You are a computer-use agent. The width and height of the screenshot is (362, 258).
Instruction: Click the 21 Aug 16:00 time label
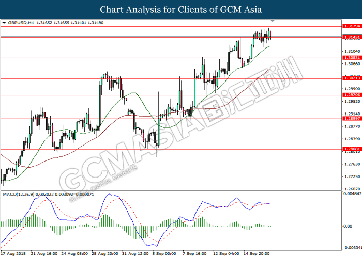44,254
